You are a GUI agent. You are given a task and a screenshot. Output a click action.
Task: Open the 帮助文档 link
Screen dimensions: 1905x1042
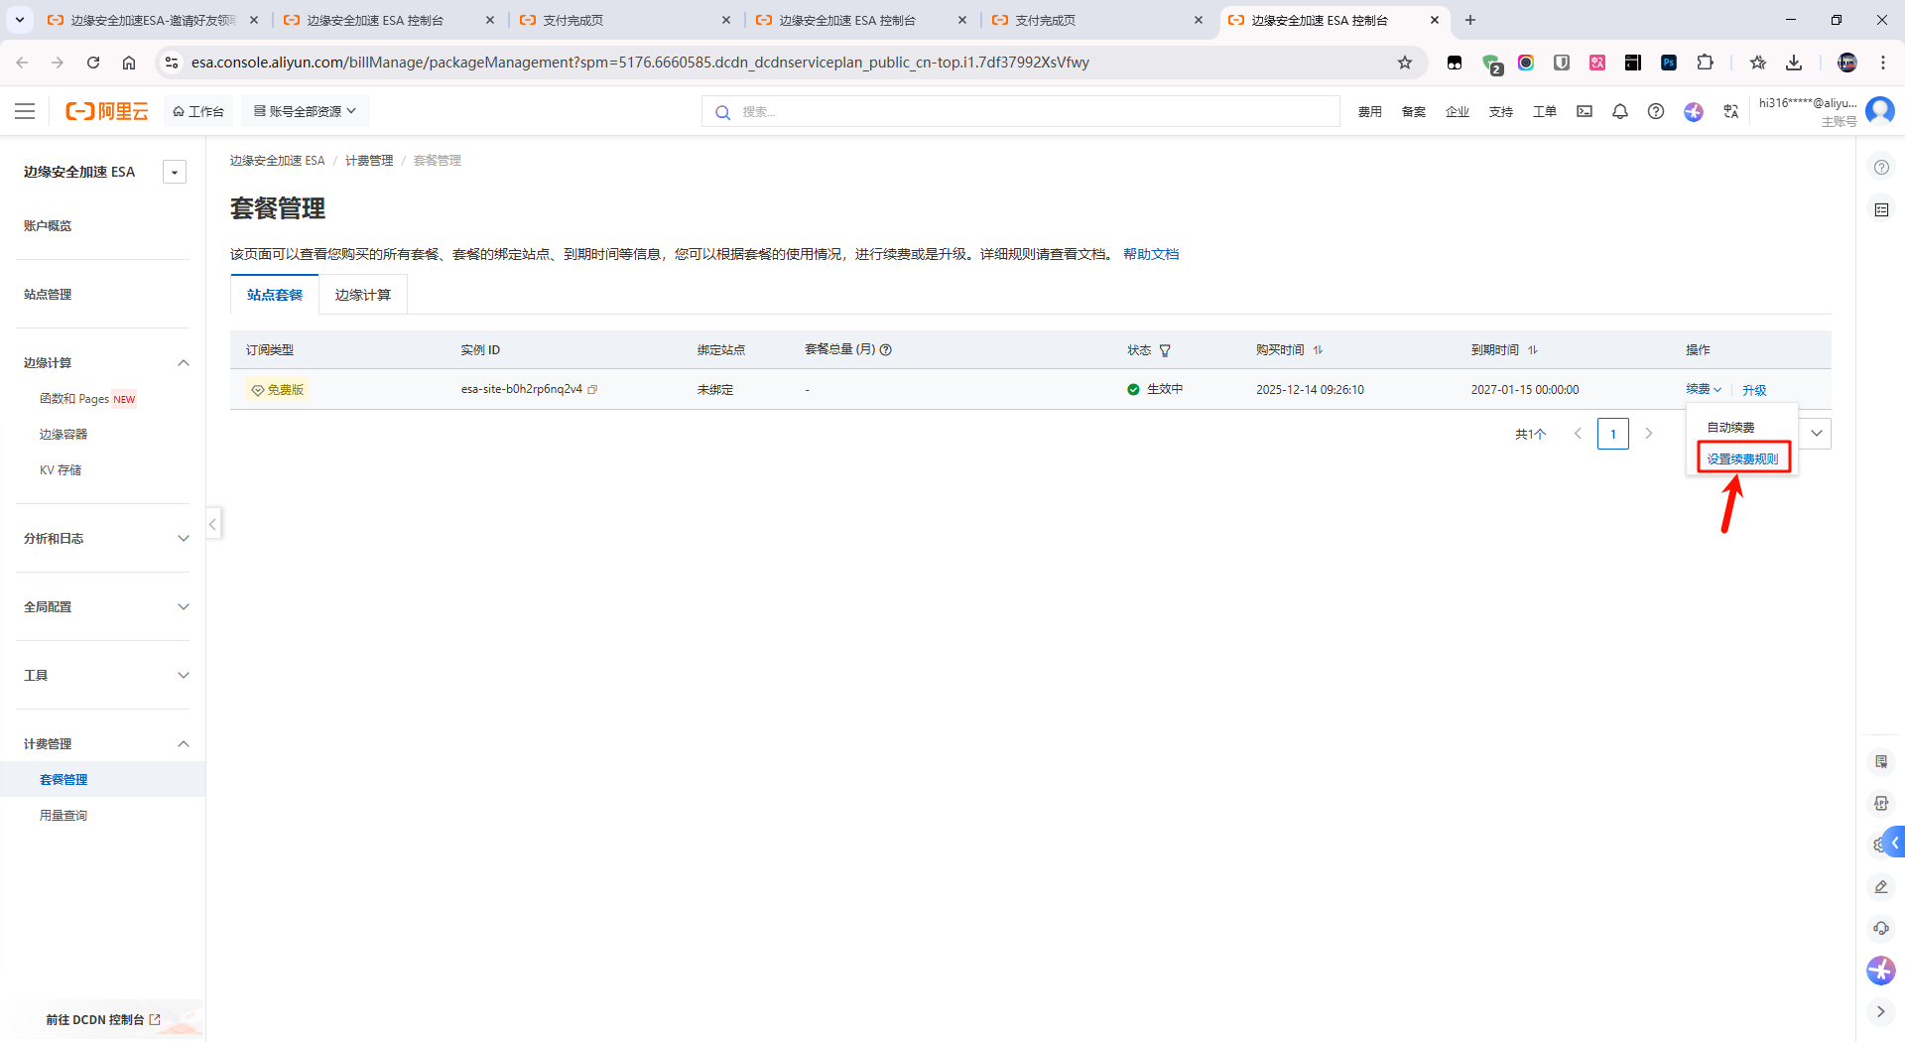tap(1151, 254)
